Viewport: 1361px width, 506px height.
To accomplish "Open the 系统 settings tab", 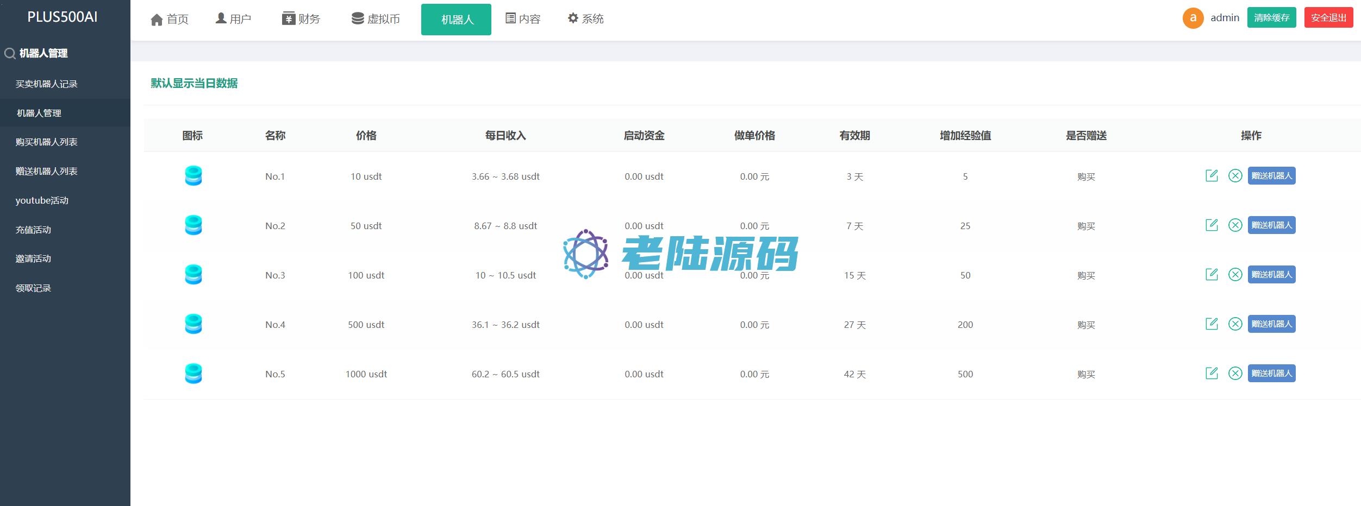I will tap(585, 20).
